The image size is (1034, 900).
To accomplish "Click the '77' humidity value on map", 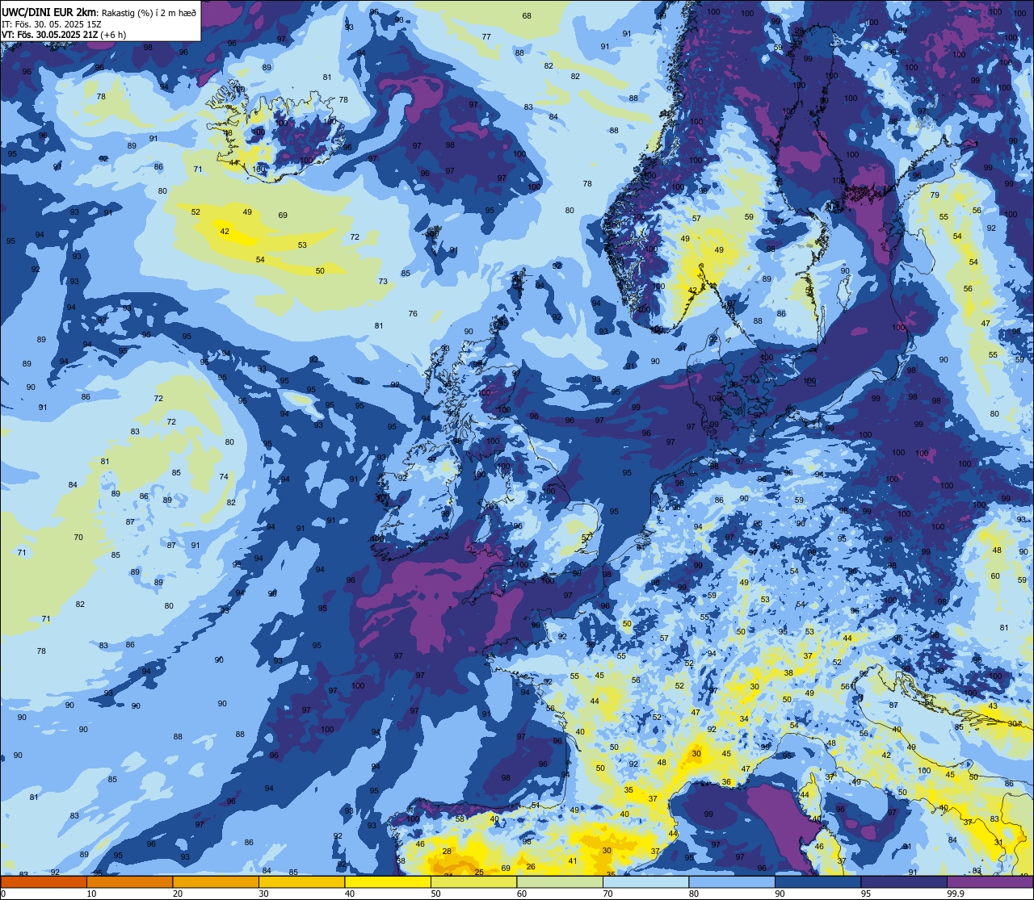I will click(x=486, y=36).
